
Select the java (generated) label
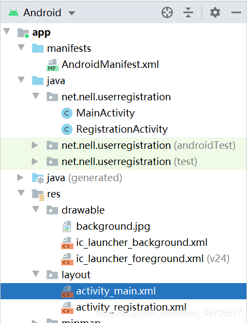pyautogui.click(x=85, y=178)
